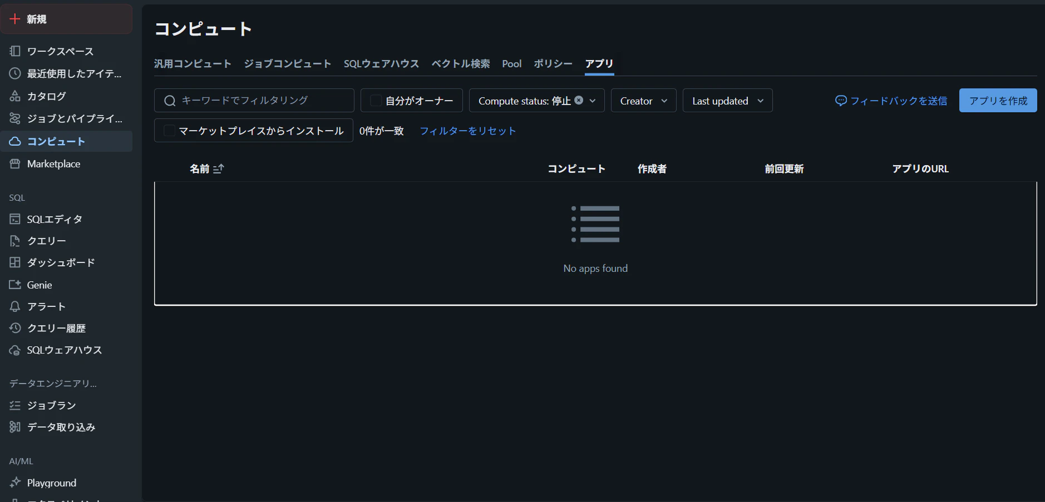Click the 新規 button
1045x502 pixels.
(67, 19)
